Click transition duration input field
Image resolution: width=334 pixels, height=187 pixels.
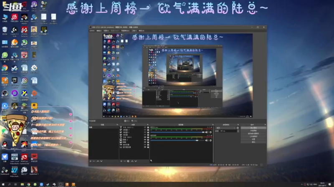pos(228,131)
